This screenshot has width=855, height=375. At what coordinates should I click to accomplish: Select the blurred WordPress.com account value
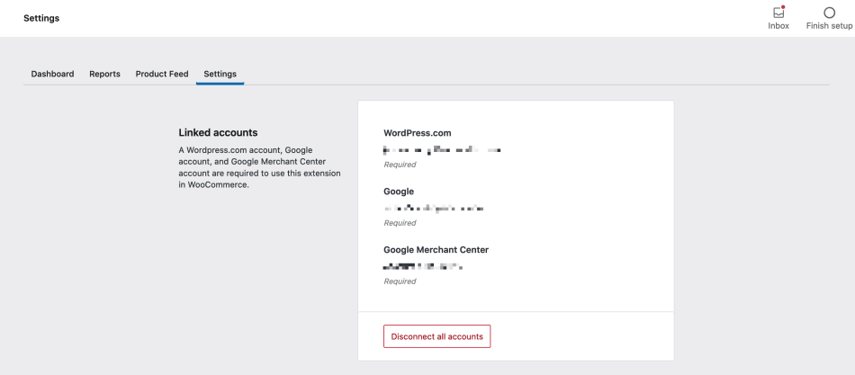[x=441, y=149]
